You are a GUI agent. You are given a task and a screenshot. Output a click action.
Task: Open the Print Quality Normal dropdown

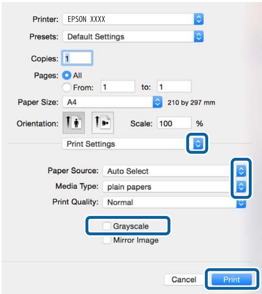(x=174, y=202)
